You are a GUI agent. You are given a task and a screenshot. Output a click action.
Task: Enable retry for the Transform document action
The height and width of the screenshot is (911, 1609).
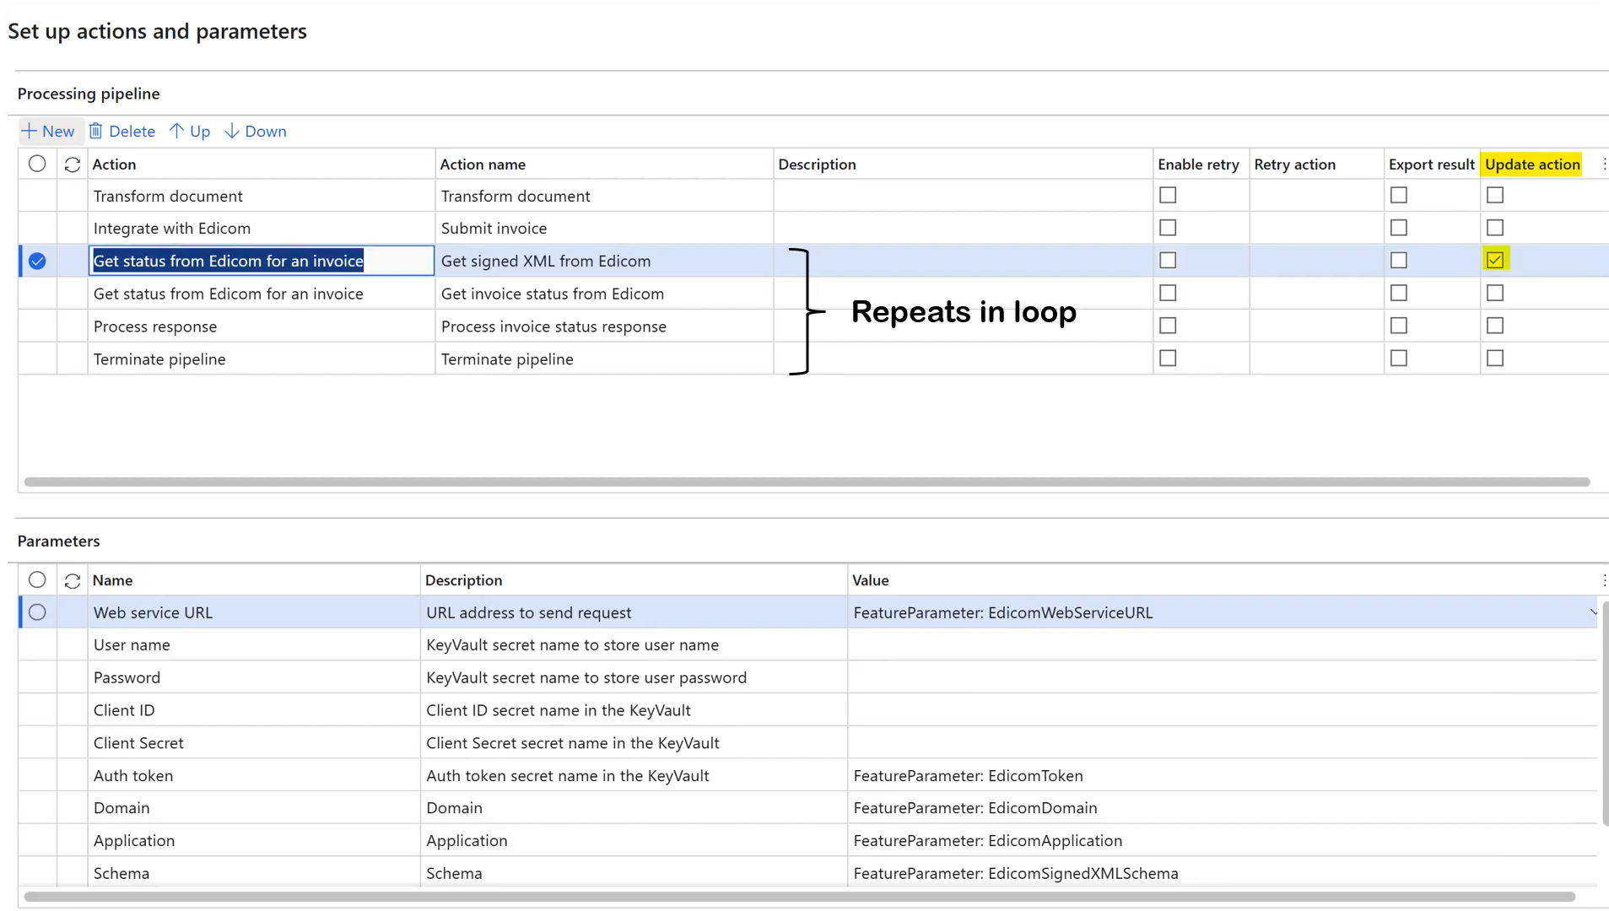1168,195
